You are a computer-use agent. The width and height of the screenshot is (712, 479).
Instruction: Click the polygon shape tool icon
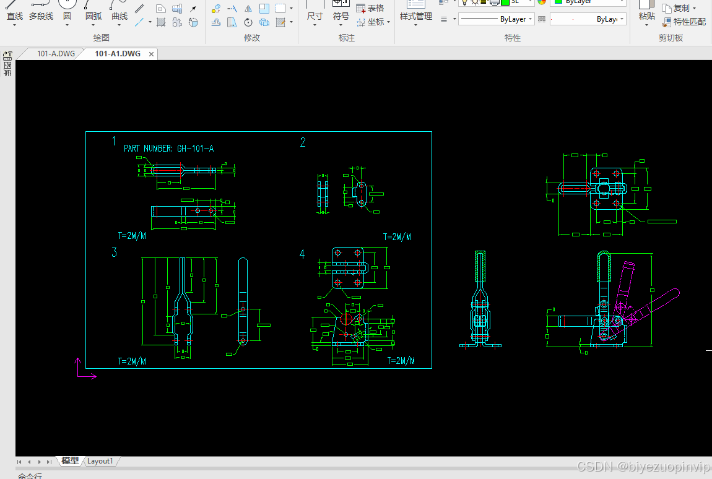[x=161, y=9]
